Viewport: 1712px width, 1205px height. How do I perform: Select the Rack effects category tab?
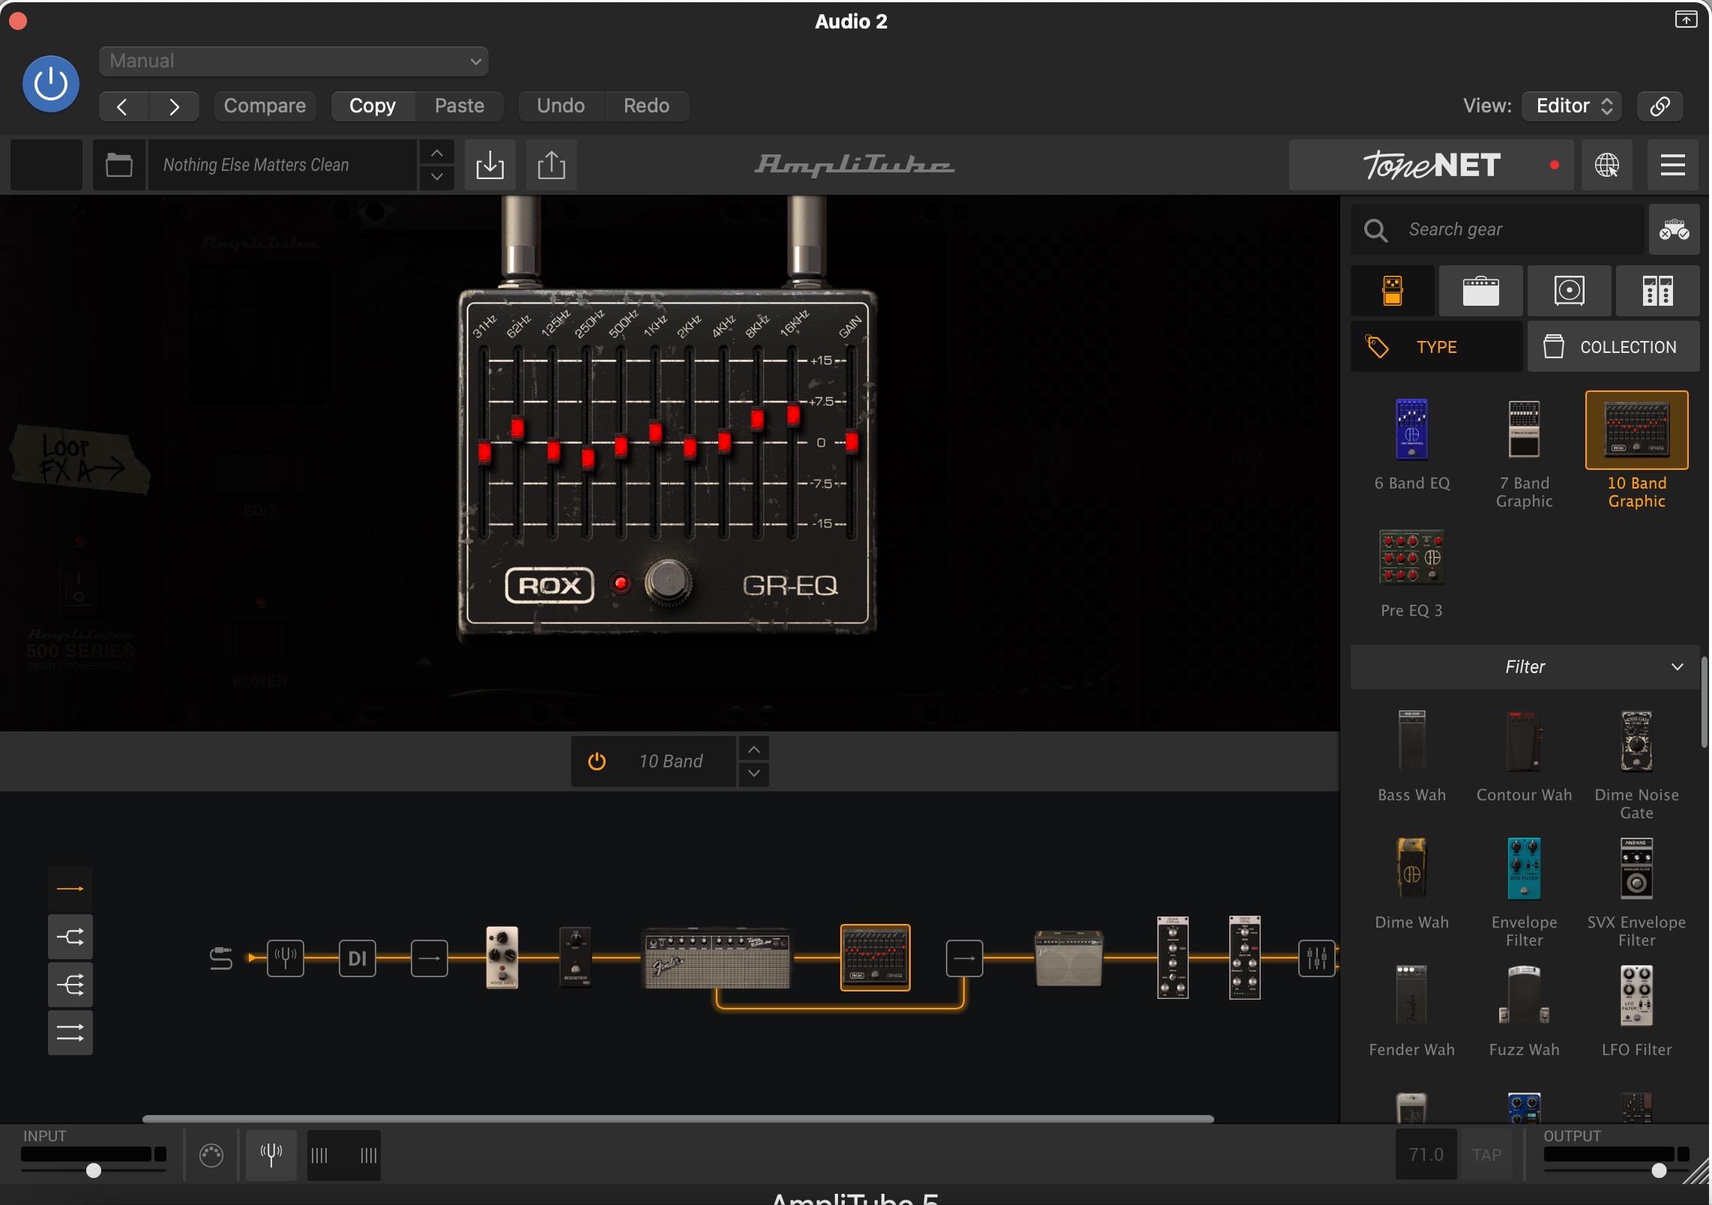pyautogui.click(x=1657, y=291)
